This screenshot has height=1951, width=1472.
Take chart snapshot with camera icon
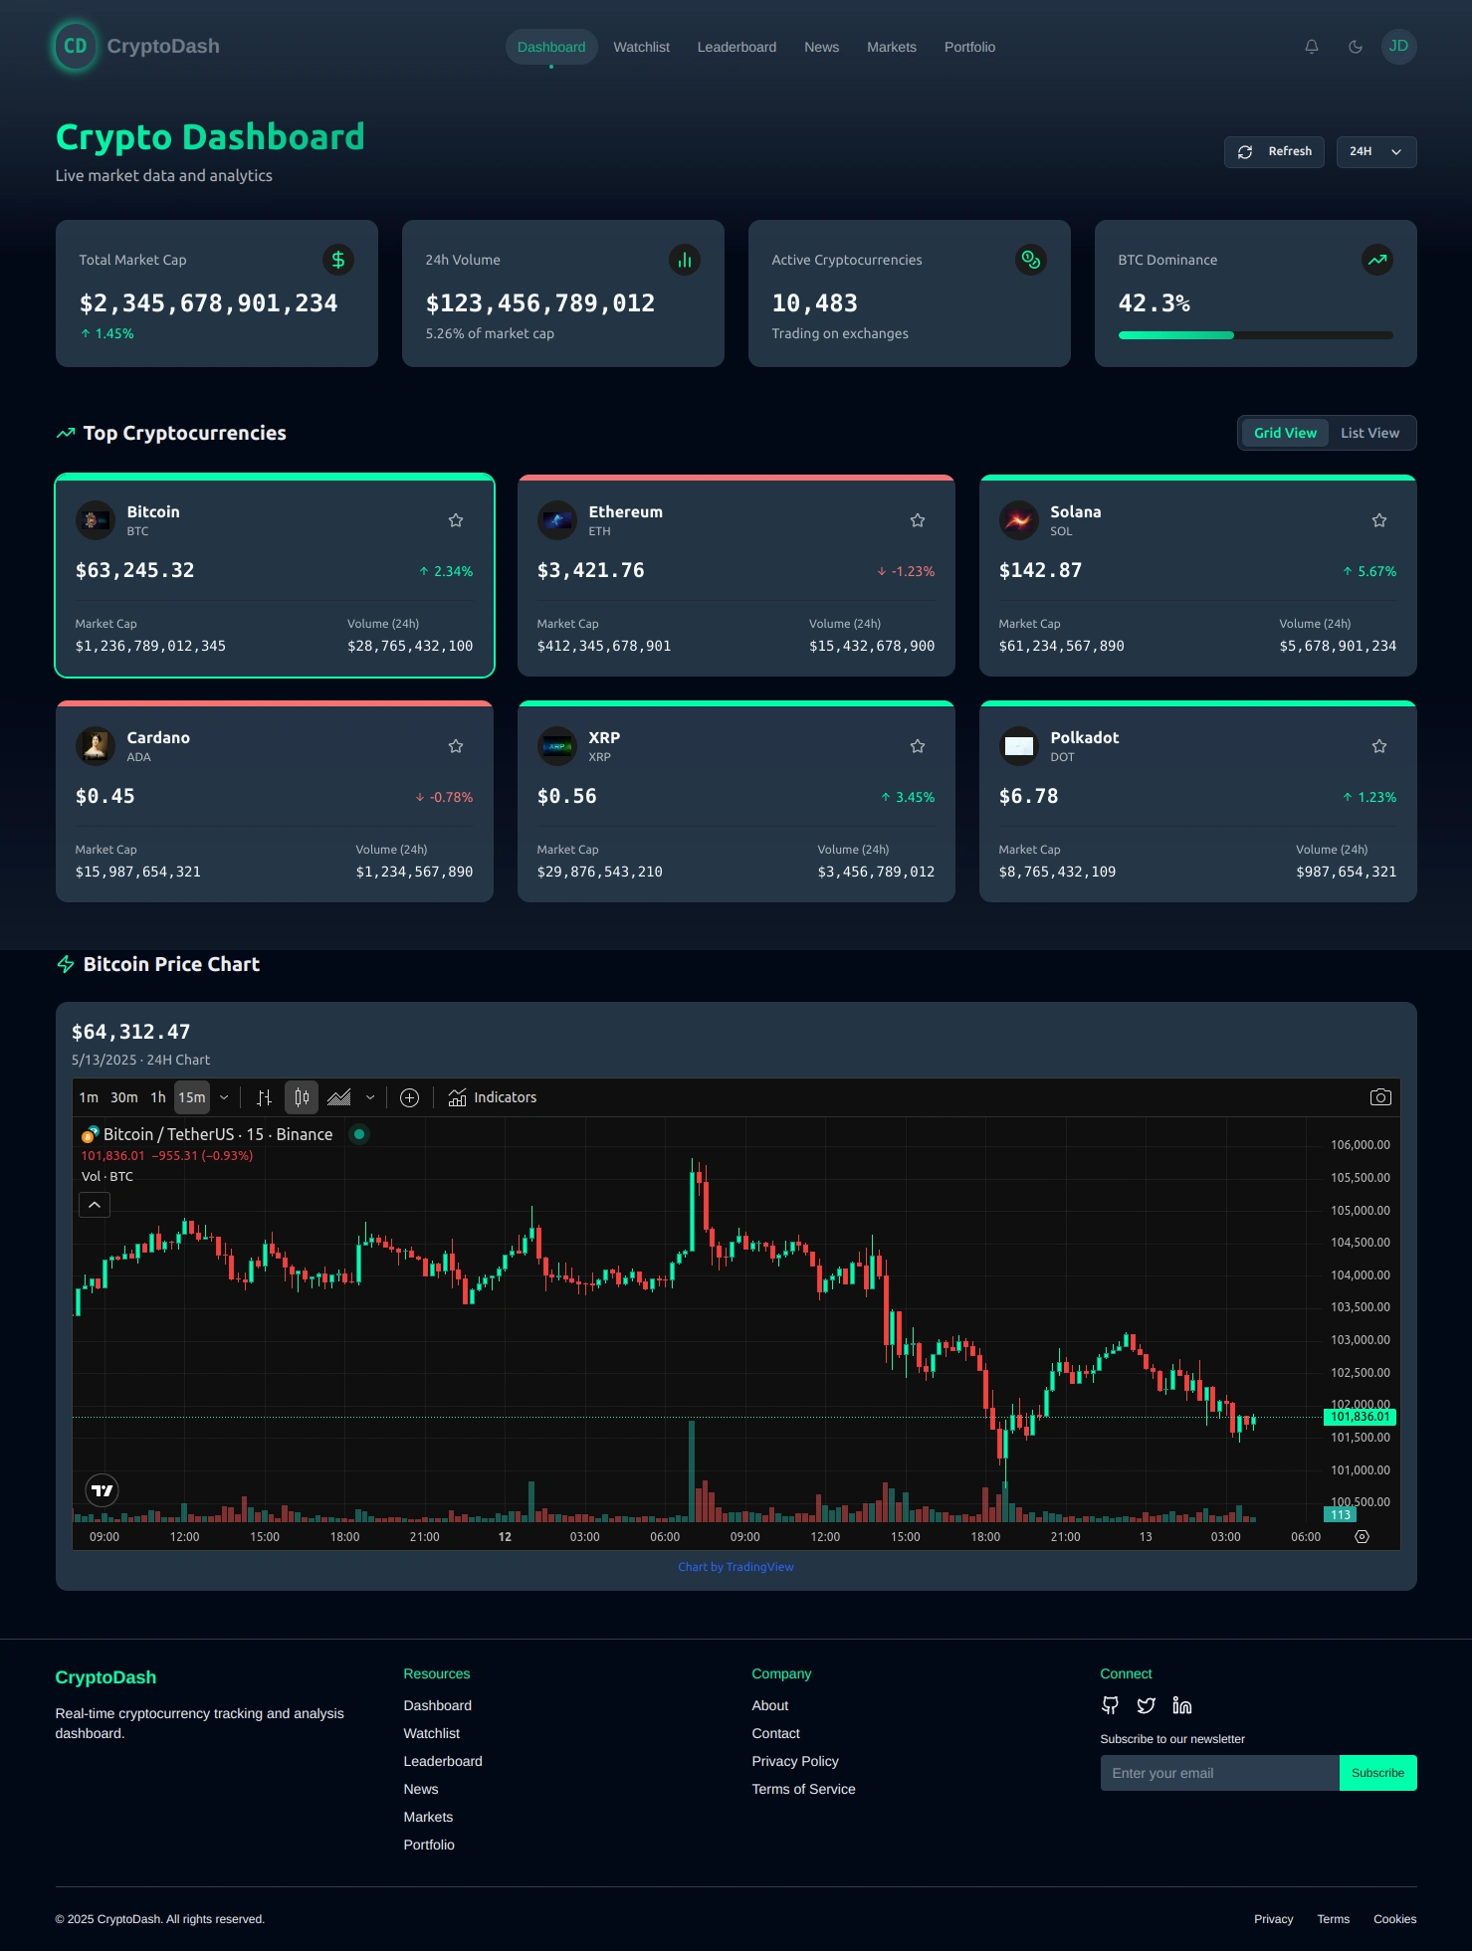1379,1097
